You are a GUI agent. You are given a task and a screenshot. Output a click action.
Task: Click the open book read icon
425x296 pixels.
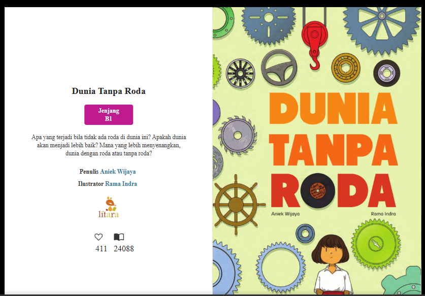pyautogui.click(x=119, y=237)
